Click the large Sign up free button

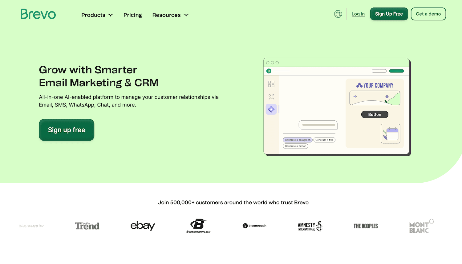point(67,130)
